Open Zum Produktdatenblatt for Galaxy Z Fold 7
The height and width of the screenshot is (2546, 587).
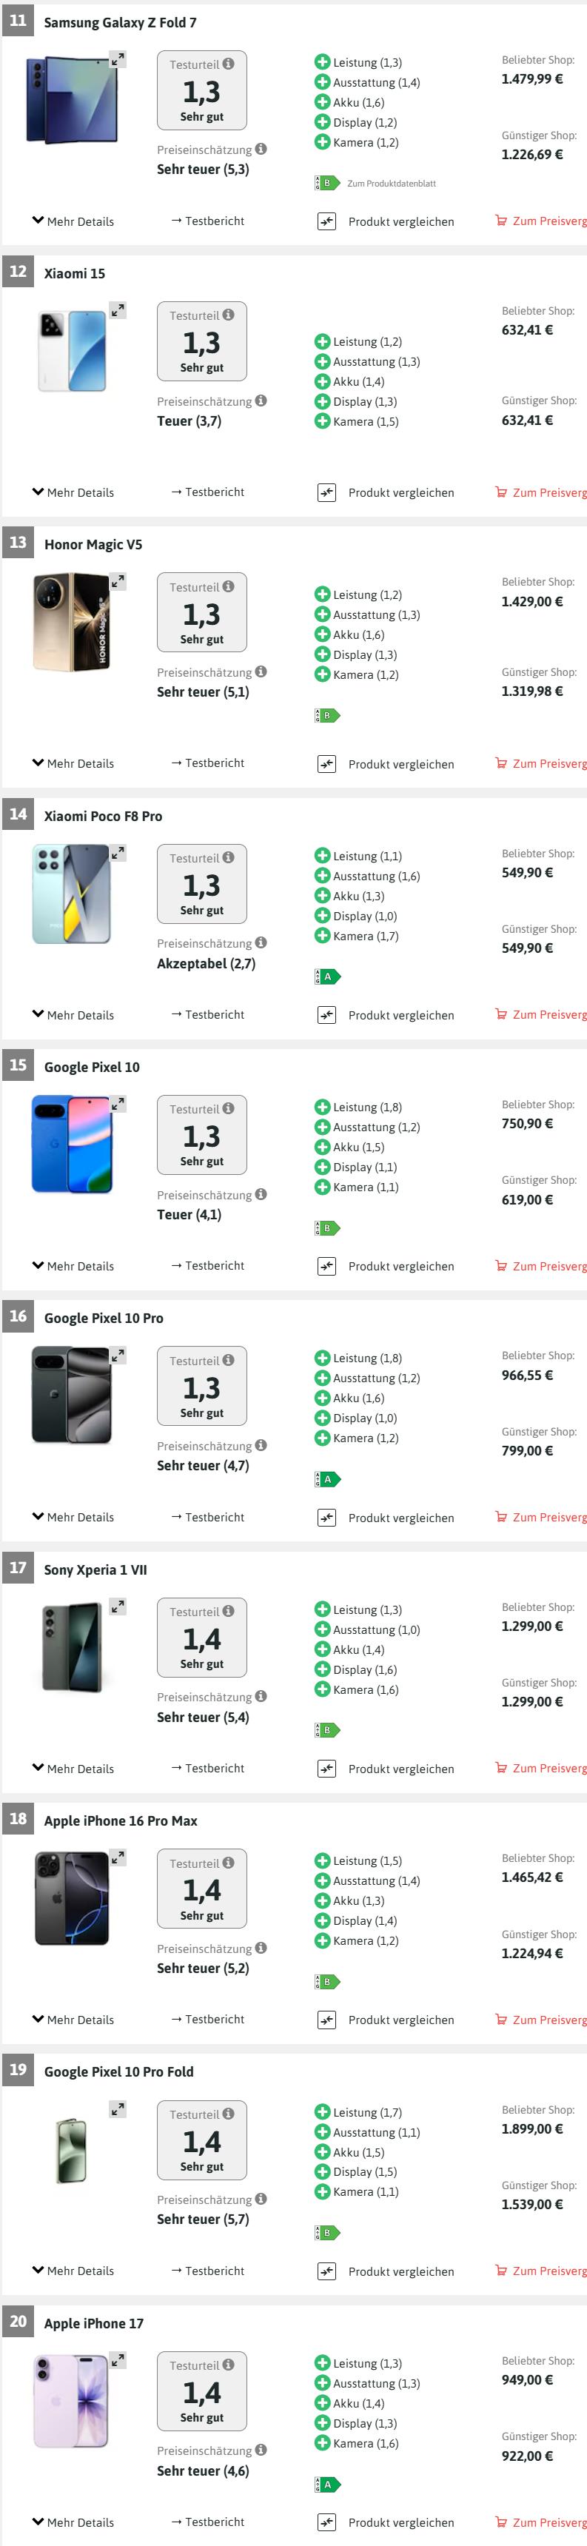tap(390, 183)
